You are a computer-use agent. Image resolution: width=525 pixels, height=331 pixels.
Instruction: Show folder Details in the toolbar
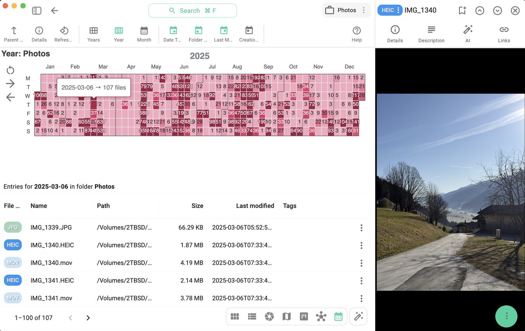coord(39,34)
